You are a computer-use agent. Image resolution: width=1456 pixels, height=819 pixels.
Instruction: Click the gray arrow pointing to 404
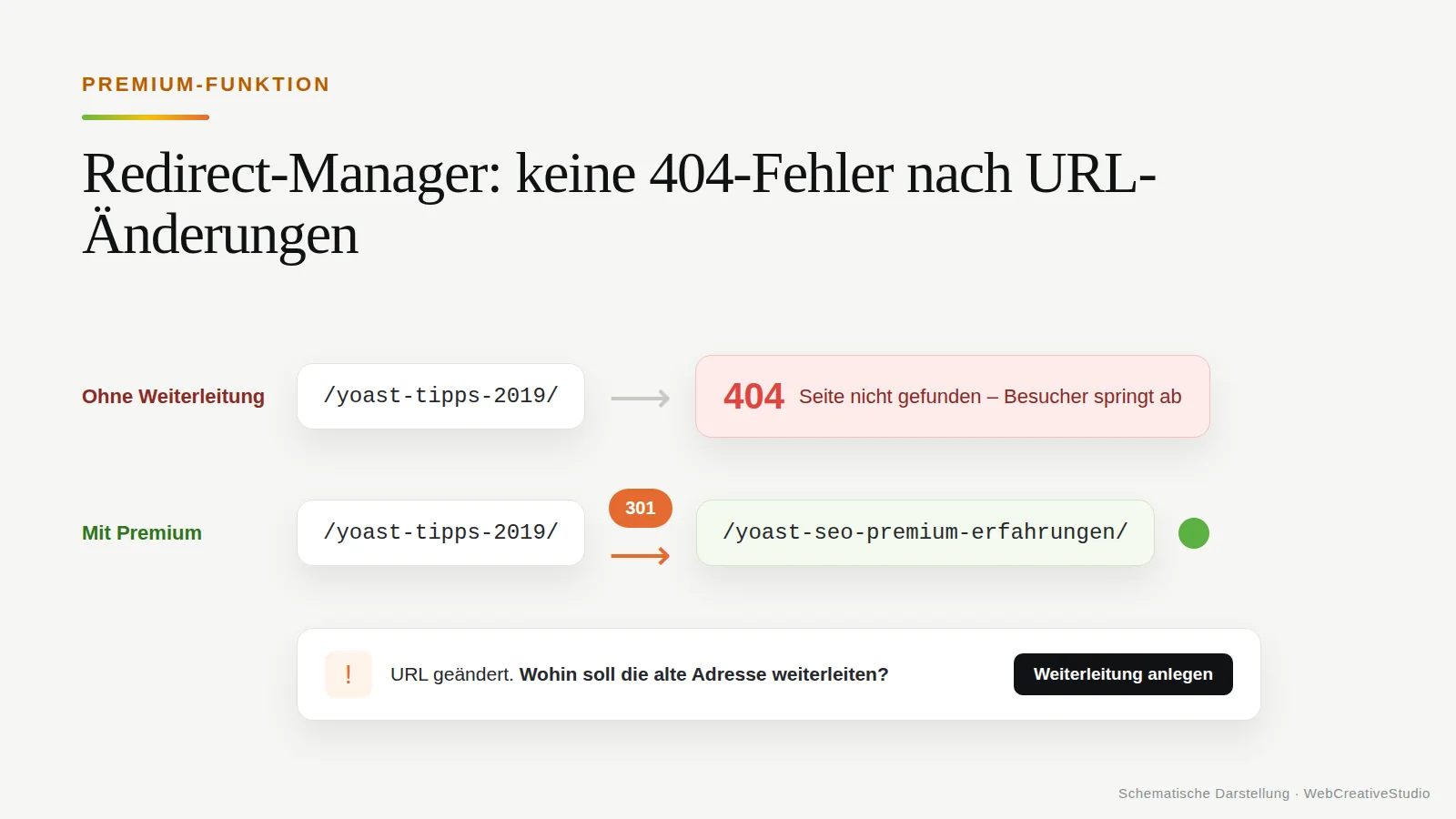[x=641, y=399]
